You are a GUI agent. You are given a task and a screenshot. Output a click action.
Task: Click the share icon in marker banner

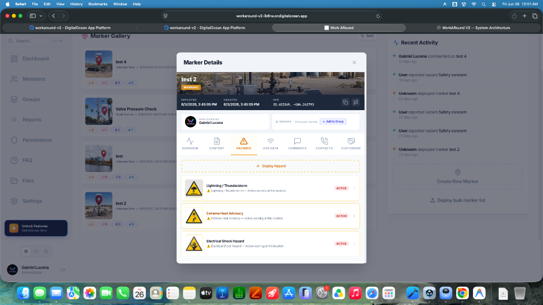coord(356,102)
